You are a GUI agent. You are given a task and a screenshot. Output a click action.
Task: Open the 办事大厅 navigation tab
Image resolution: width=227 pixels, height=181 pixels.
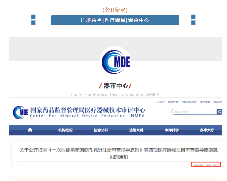pos(207,130)
